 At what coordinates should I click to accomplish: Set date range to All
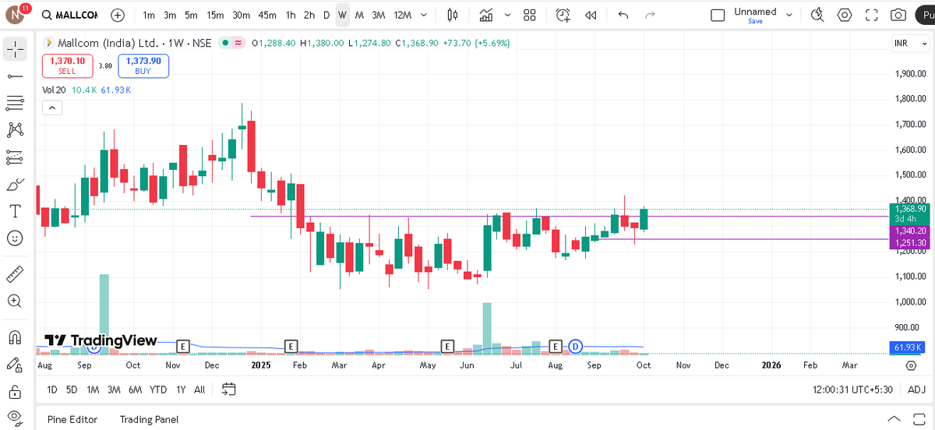coord(200,389)
